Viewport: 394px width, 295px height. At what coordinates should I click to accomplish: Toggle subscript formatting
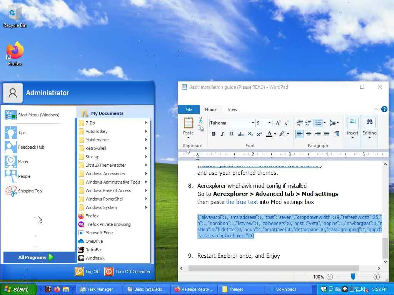[x=250, y=134]
